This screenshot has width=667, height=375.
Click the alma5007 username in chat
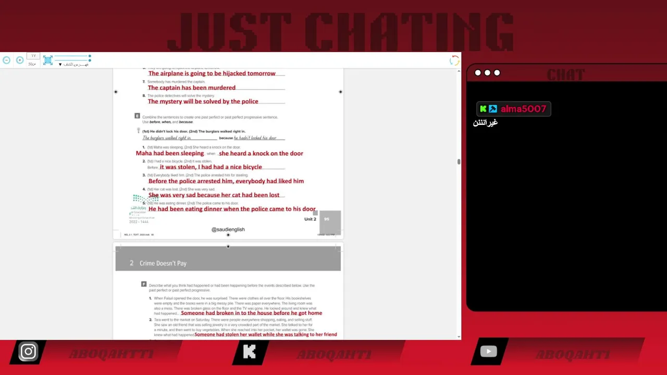(523, 109)
